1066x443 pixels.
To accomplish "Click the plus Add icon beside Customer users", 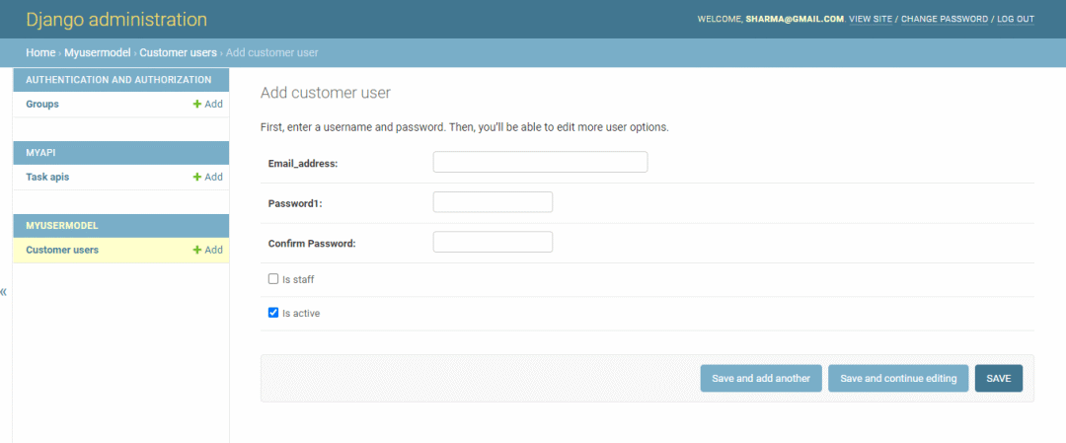I will click(197, 250).
